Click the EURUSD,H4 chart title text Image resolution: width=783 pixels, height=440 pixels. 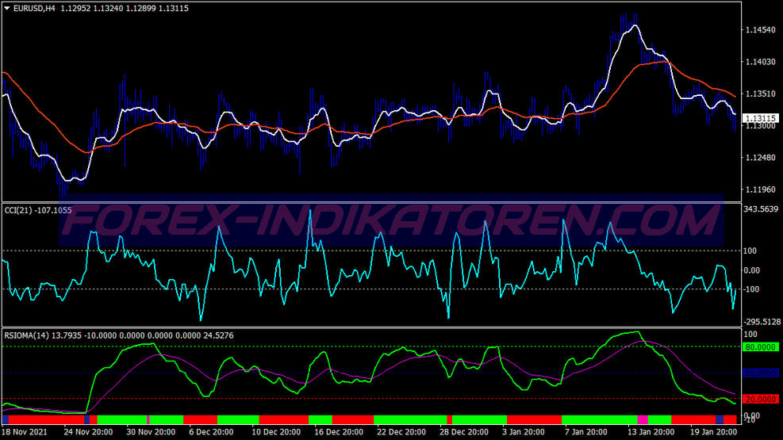tap(34, 9)
